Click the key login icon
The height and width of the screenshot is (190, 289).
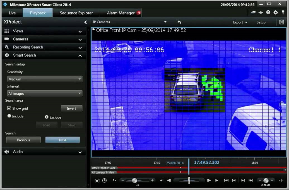pyautogui.click(x=283, y=12)
